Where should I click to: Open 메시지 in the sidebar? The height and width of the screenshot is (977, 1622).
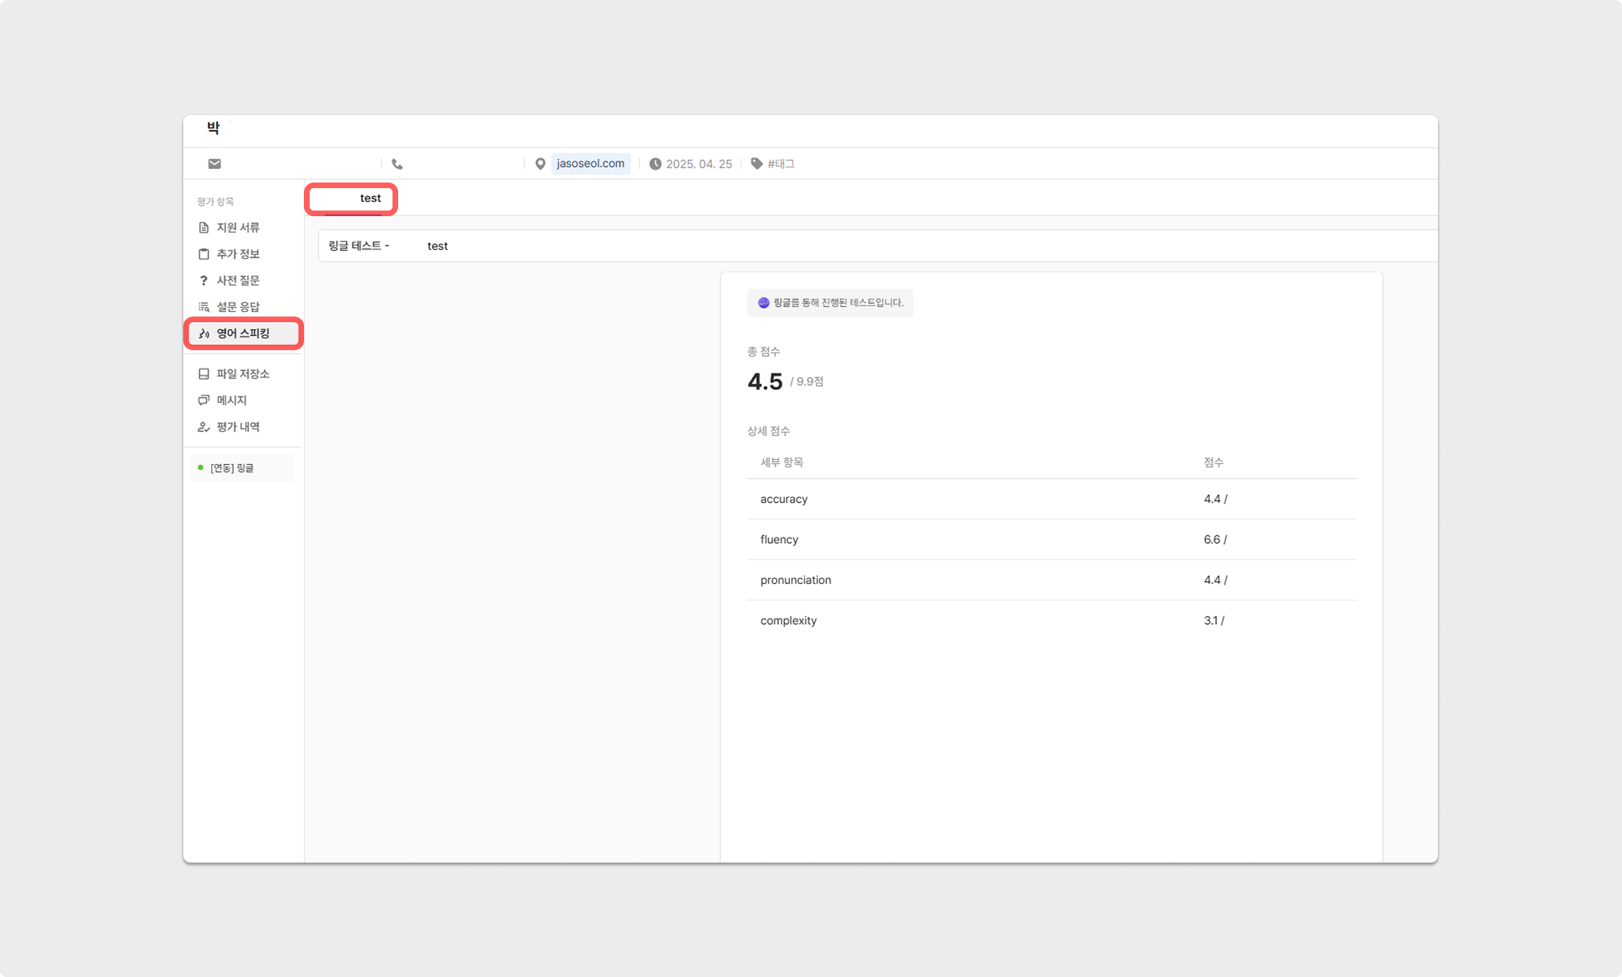point(232,400)
